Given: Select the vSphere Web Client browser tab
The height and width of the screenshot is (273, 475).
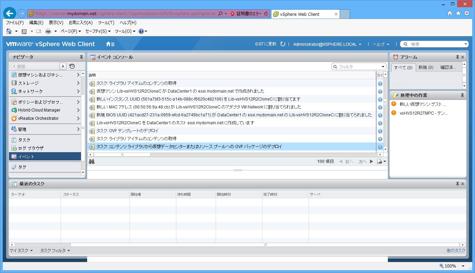Looking at the screenshot, I should point(306,14).
